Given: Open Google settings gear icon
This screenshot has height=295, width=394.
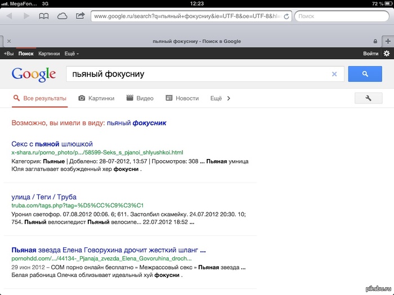Looking at the screenshot, I should [386, 53].
